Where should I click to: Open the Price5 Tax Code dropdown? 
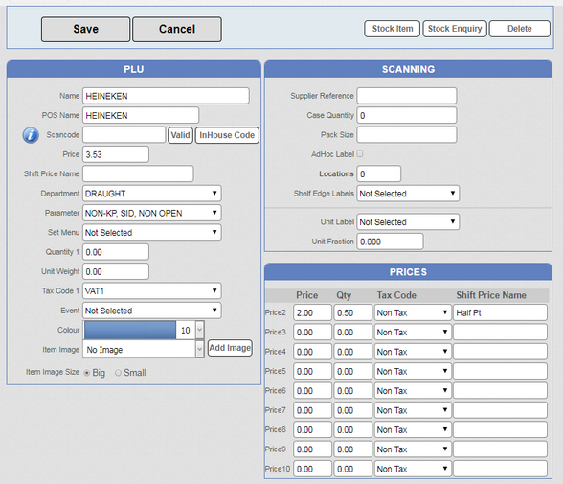click(x=413, y=371)
